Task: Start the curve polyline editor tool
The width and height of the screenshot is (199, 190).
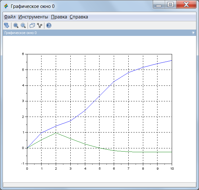Action: coord(40,25)
